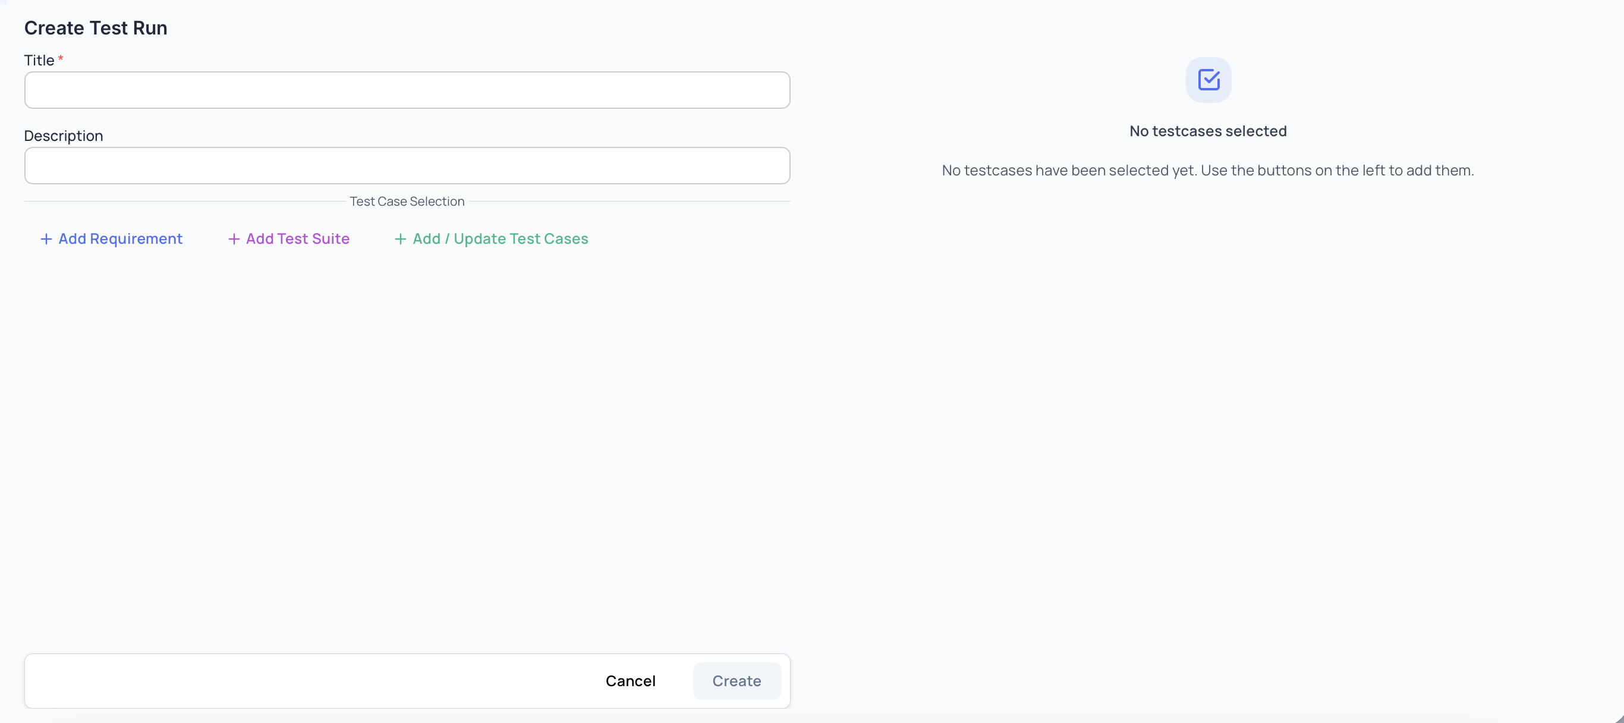Click the plus icon beside Add Requirement
1624x723 pixels.
45,239
